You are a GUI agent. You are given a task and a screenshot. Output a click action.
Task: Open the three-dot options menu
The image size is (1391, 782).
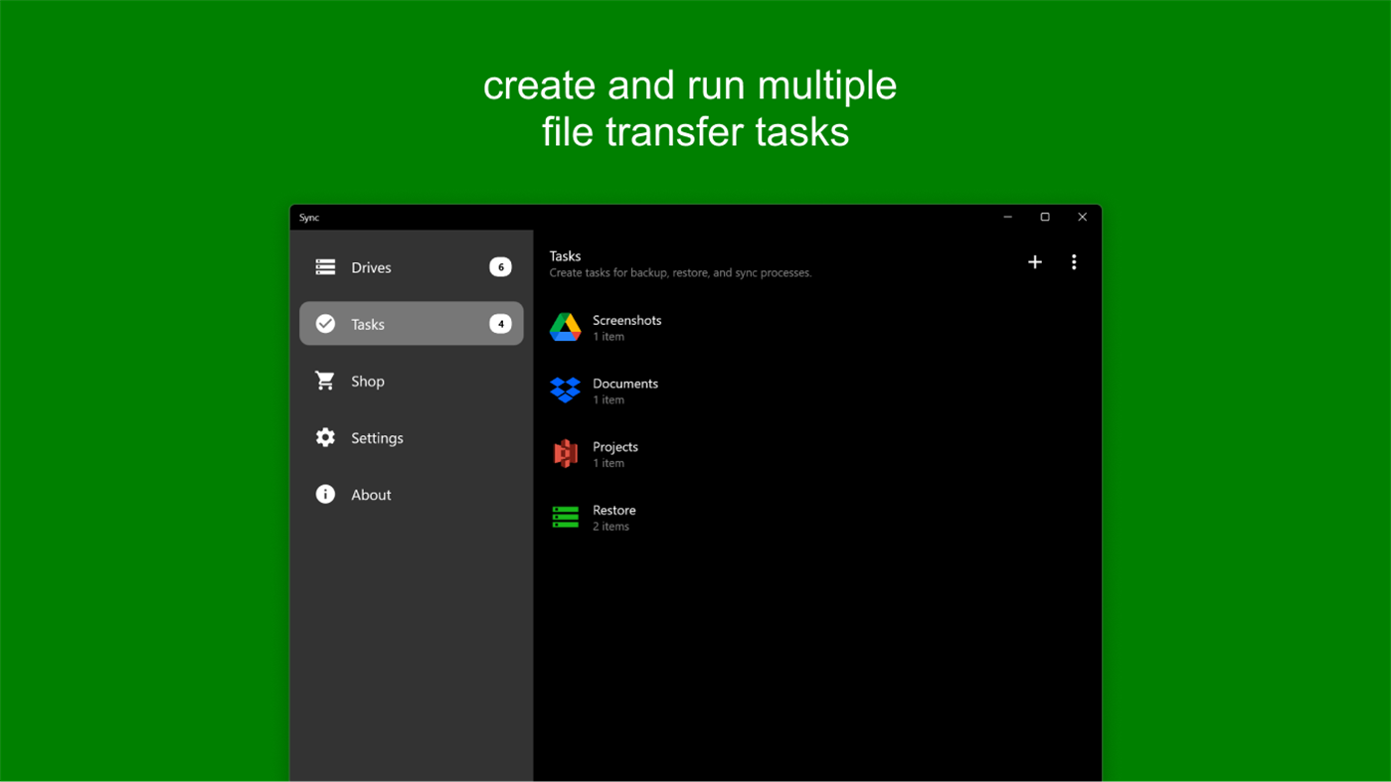click(x=1074, y=261)
